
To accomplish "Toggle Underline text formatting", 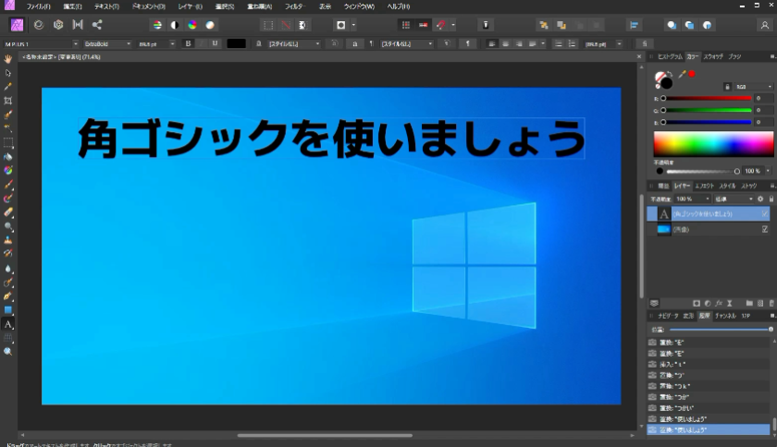I will 215,43.
